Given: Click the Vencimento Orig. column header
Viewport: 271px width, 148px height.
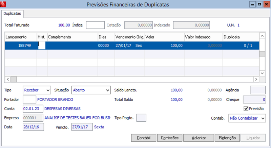Looking at the screenshot, I should tap(130, 37).
